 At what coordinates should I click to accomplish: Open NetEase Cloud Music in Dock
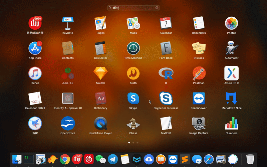[x=89, y=159]
